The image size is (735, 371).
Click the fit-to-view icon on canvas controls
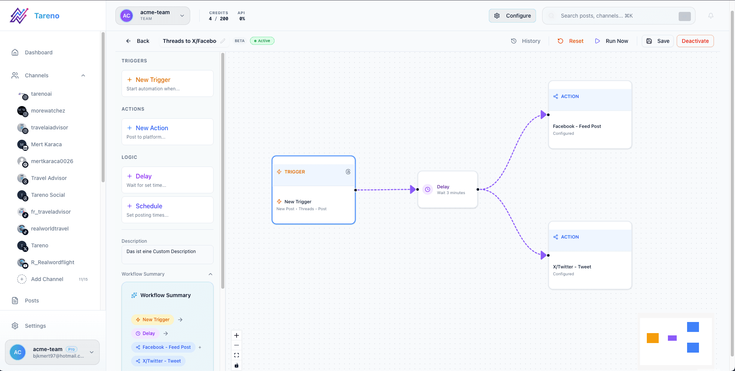(236, 355)
